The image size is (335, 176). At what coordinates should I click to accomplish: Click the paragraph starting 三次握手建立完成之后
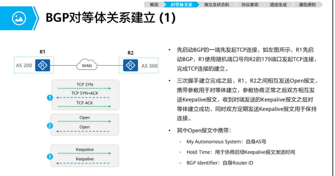pos(247,99)
